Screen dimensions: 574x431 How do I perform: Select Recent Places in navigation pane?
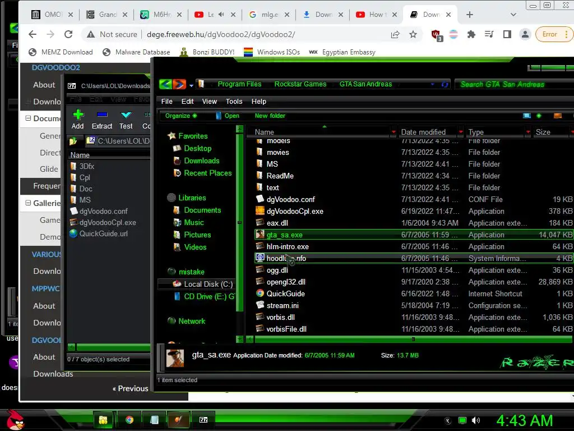coord(207,173)
